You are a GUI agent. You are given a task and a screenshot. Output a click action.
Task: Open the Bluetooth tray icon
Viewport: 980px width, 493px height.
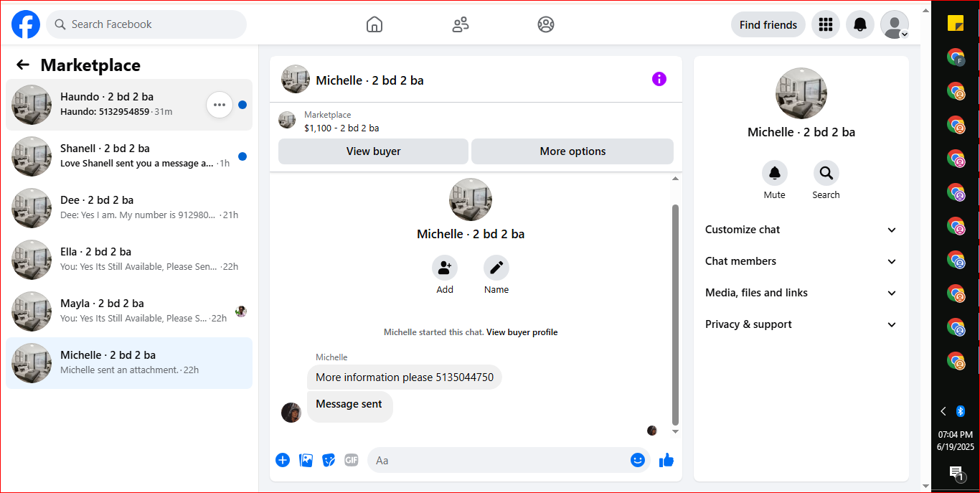coord(961,411)
